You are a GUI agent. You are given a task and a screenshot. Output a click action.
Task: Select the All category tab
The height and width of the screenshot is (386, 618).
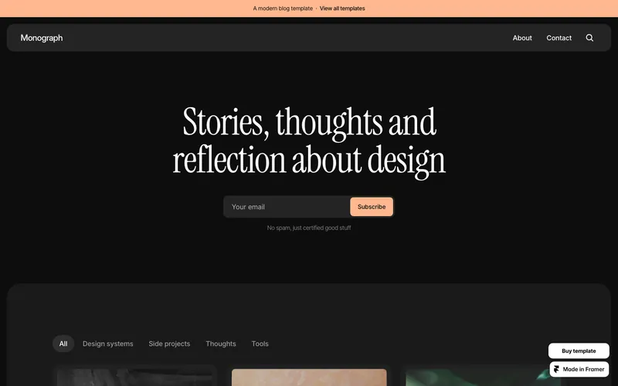tap(63, 344)
